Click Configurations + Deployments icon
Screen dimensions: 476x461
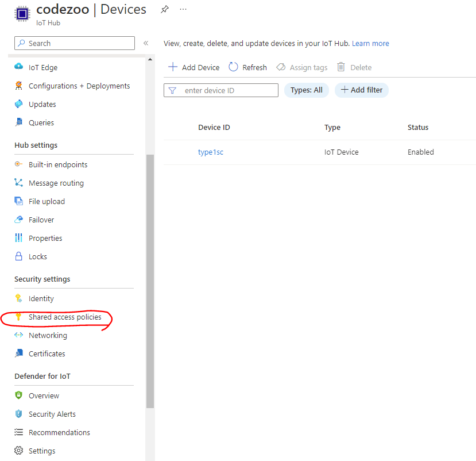18,86
